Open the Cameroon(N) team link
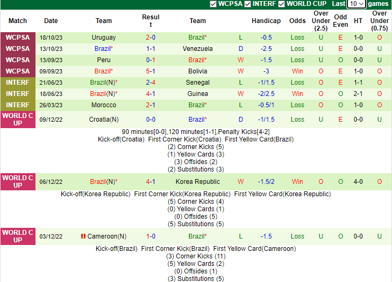 pyautogui.click(x=107, y=236)
